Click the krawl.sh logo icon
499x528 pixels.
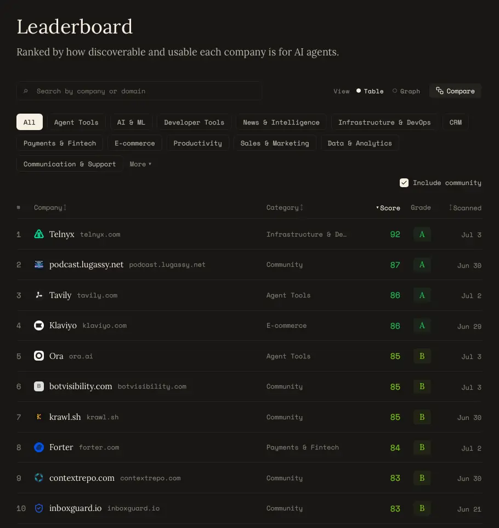coord(39,417)
